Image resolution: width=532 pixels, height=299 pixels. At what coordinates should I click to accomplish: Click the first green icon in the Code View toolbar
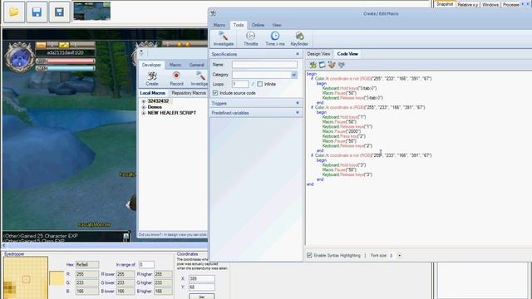coord(313,65)
